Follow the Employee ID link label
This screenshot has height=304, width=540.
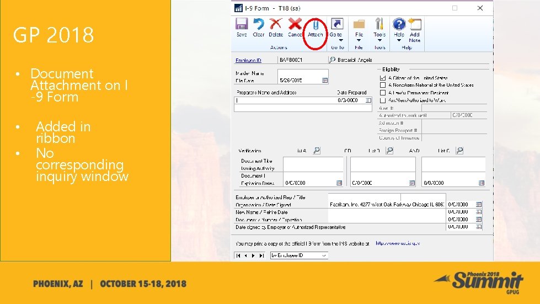[x=248, y=60]
